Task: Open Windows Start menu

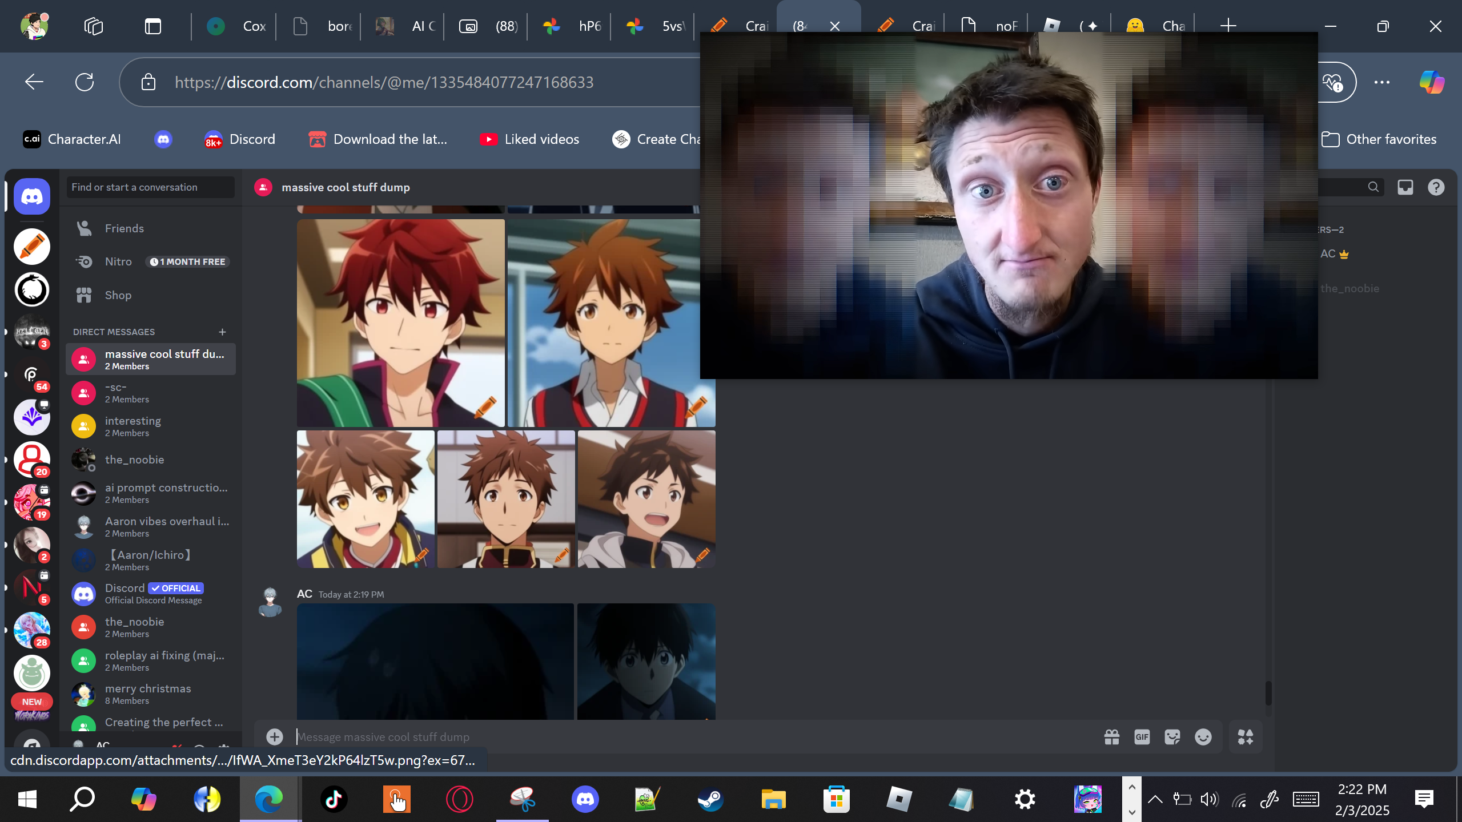Action: (27, 799)
